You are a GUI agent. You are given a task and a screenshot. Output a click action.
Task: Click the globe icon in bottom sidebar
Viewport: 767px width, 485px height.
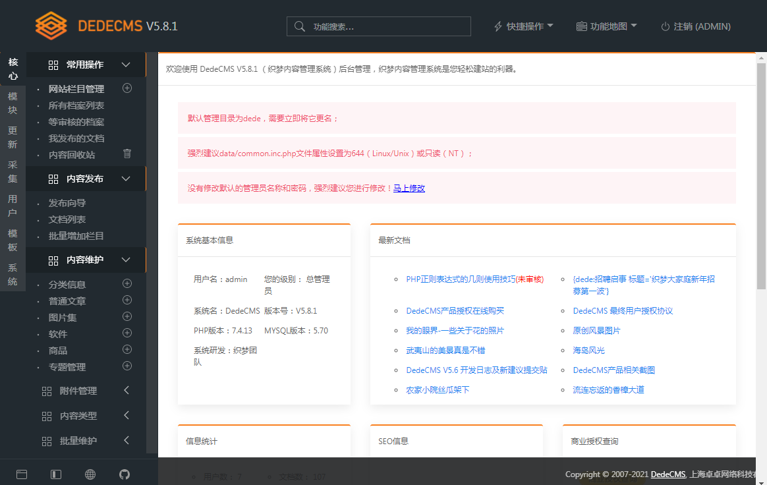(x=90, y=474)
